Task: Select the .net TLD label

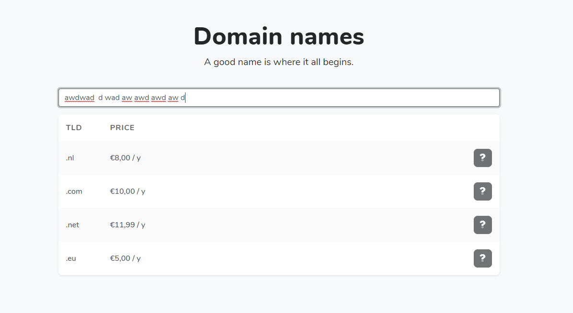Action: [72, 225]
